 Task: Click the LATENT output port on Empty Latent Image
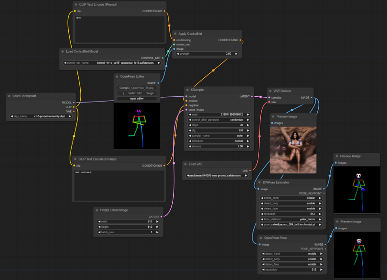(x=161, y=217)
